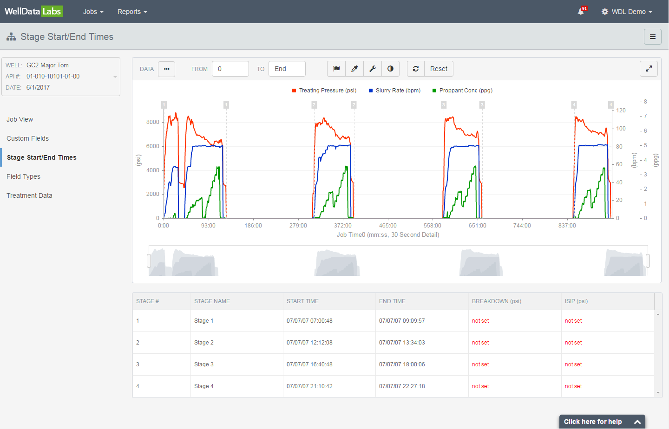Toggle the contrast half-circle tool
Screen dimensions: 669x429
[x=391, y=69]
